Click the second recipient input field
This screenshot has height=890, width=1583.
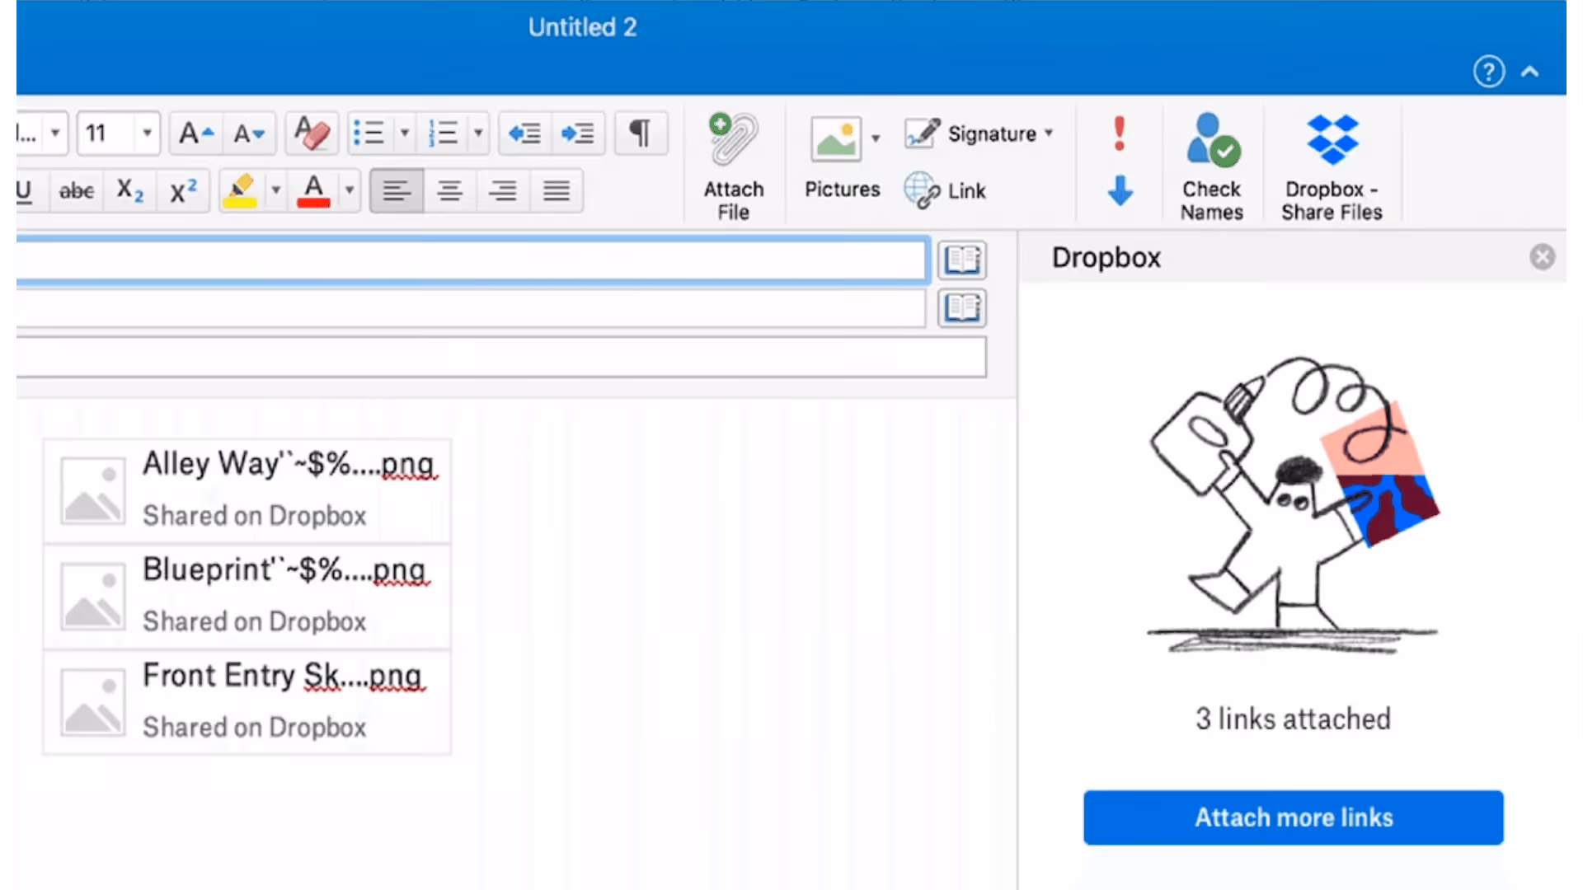pos(470,308)
